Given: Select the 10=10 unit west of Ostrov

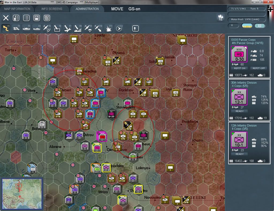Looking at the screenshot, I should coord(79,136).
